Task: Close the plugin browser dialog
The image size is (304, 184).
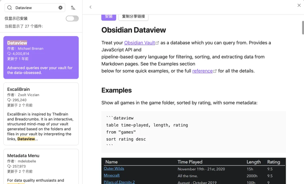Action: (299, 5)
